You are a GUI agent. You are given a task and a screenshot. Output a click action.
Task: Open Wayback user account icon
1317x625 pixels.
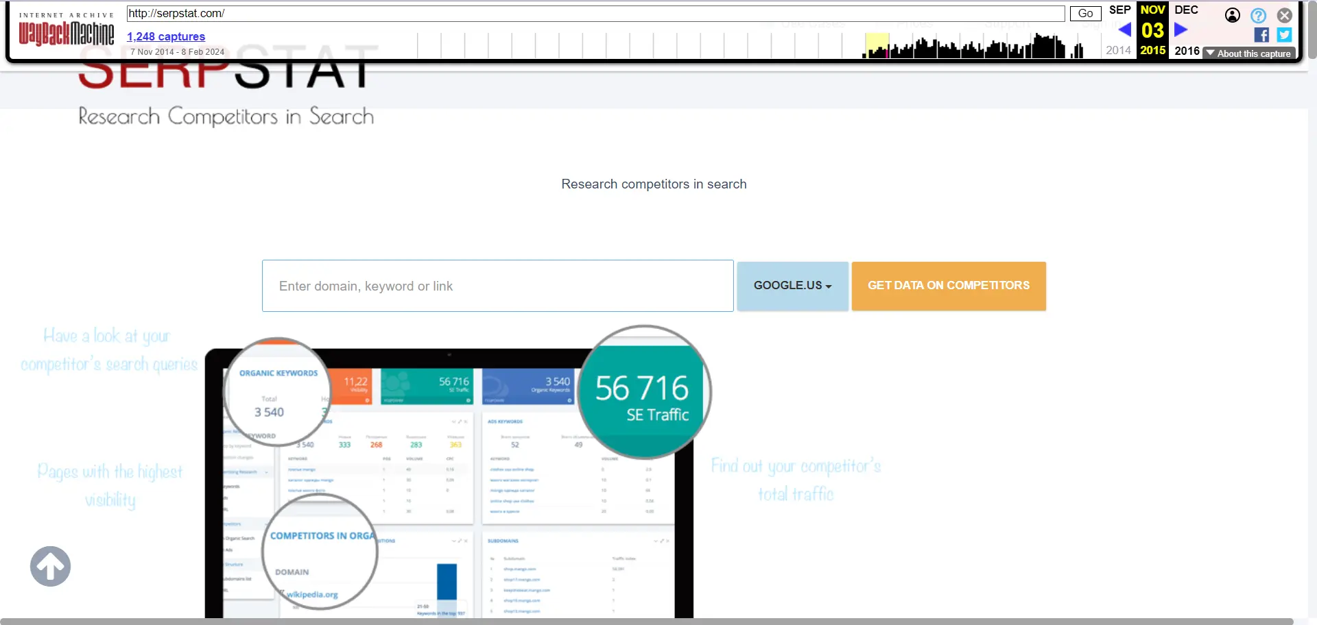pos(1233,15)
